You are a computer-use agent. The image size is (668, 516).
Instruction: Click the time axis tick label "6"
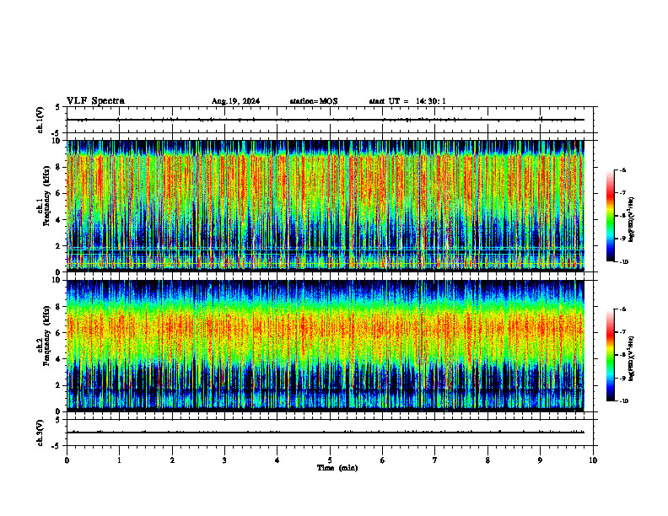click(383, 460)
